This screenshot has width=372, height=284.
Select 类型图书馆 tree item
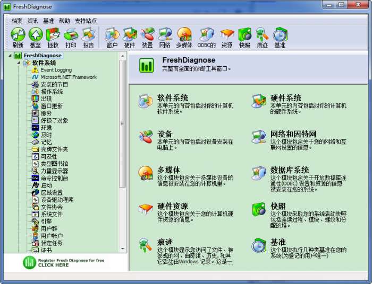tap(55, 164)
